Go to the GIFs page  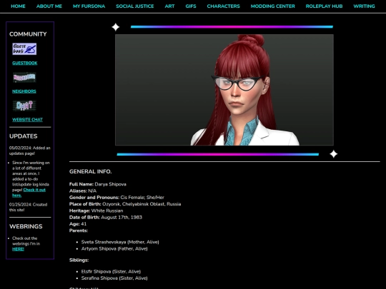click(191, 6)
